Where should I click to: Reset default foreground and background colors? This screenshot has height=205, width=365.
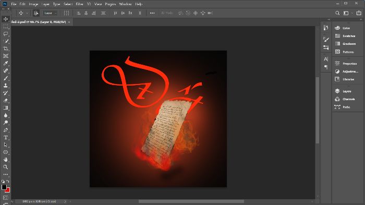coord(3,181)
